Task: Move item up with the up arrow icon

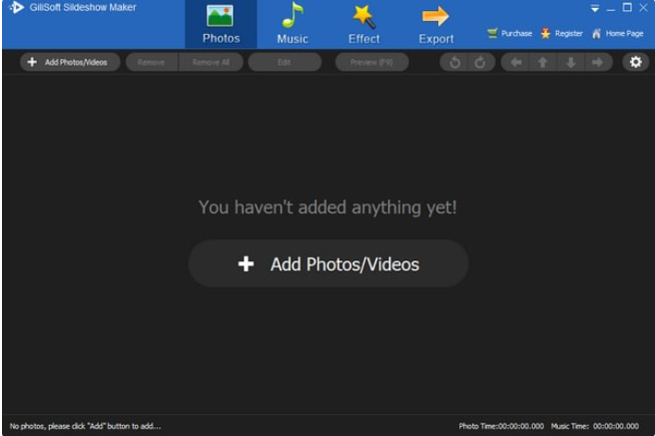Action: point(542,63)
